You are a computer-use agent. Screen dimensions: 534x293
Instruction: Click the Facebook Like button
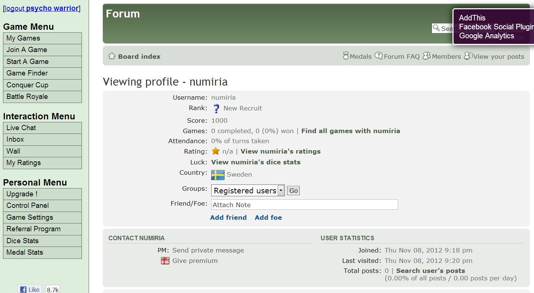pyautogui.click(x=30, y=289)
